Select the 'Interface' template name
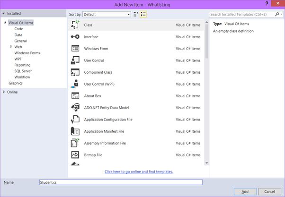Screen dimensions: 285x197 (91, 37)
